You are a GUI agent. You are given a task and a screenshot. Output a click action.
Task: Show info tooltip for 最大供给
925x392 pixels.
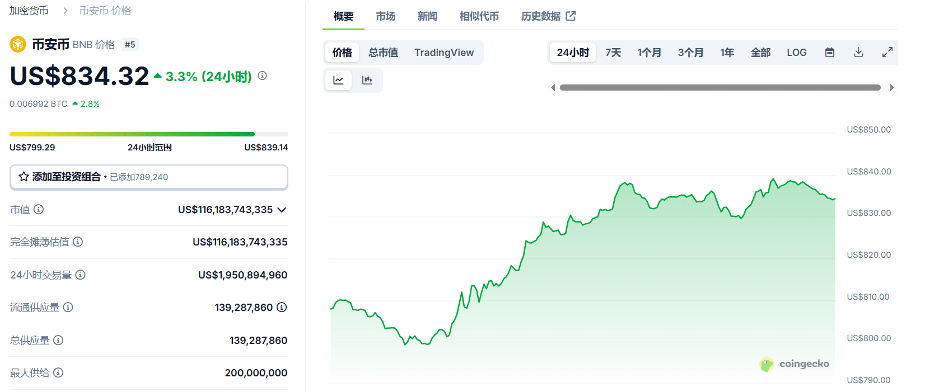click(58, 372)
